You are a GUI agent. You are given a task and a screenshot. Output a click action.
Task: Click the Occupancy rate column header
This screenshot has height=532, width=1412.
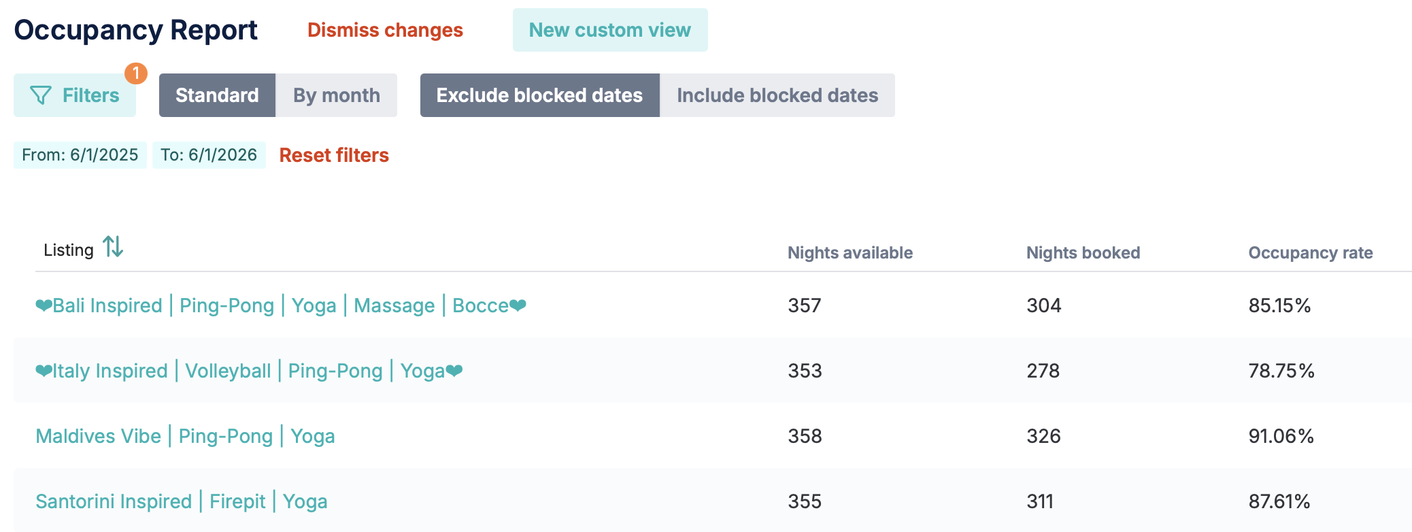point(1311,252)
